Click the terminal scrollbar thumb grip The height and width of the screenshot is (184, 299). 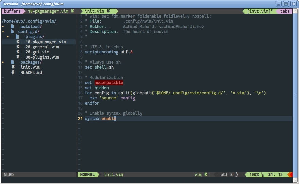tap(295, 95)
